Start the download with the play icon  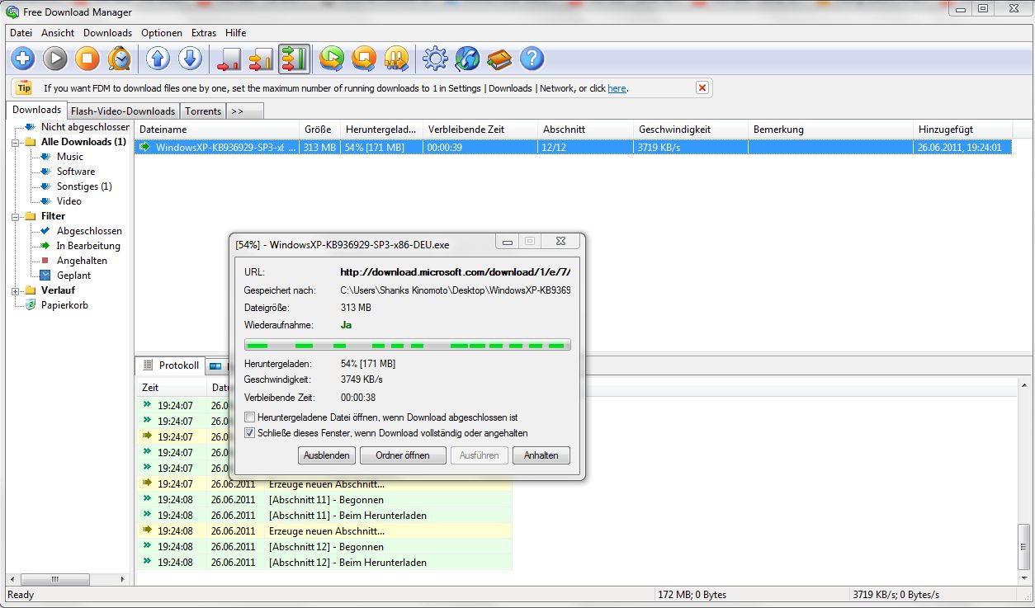click(x=55, y=59)
